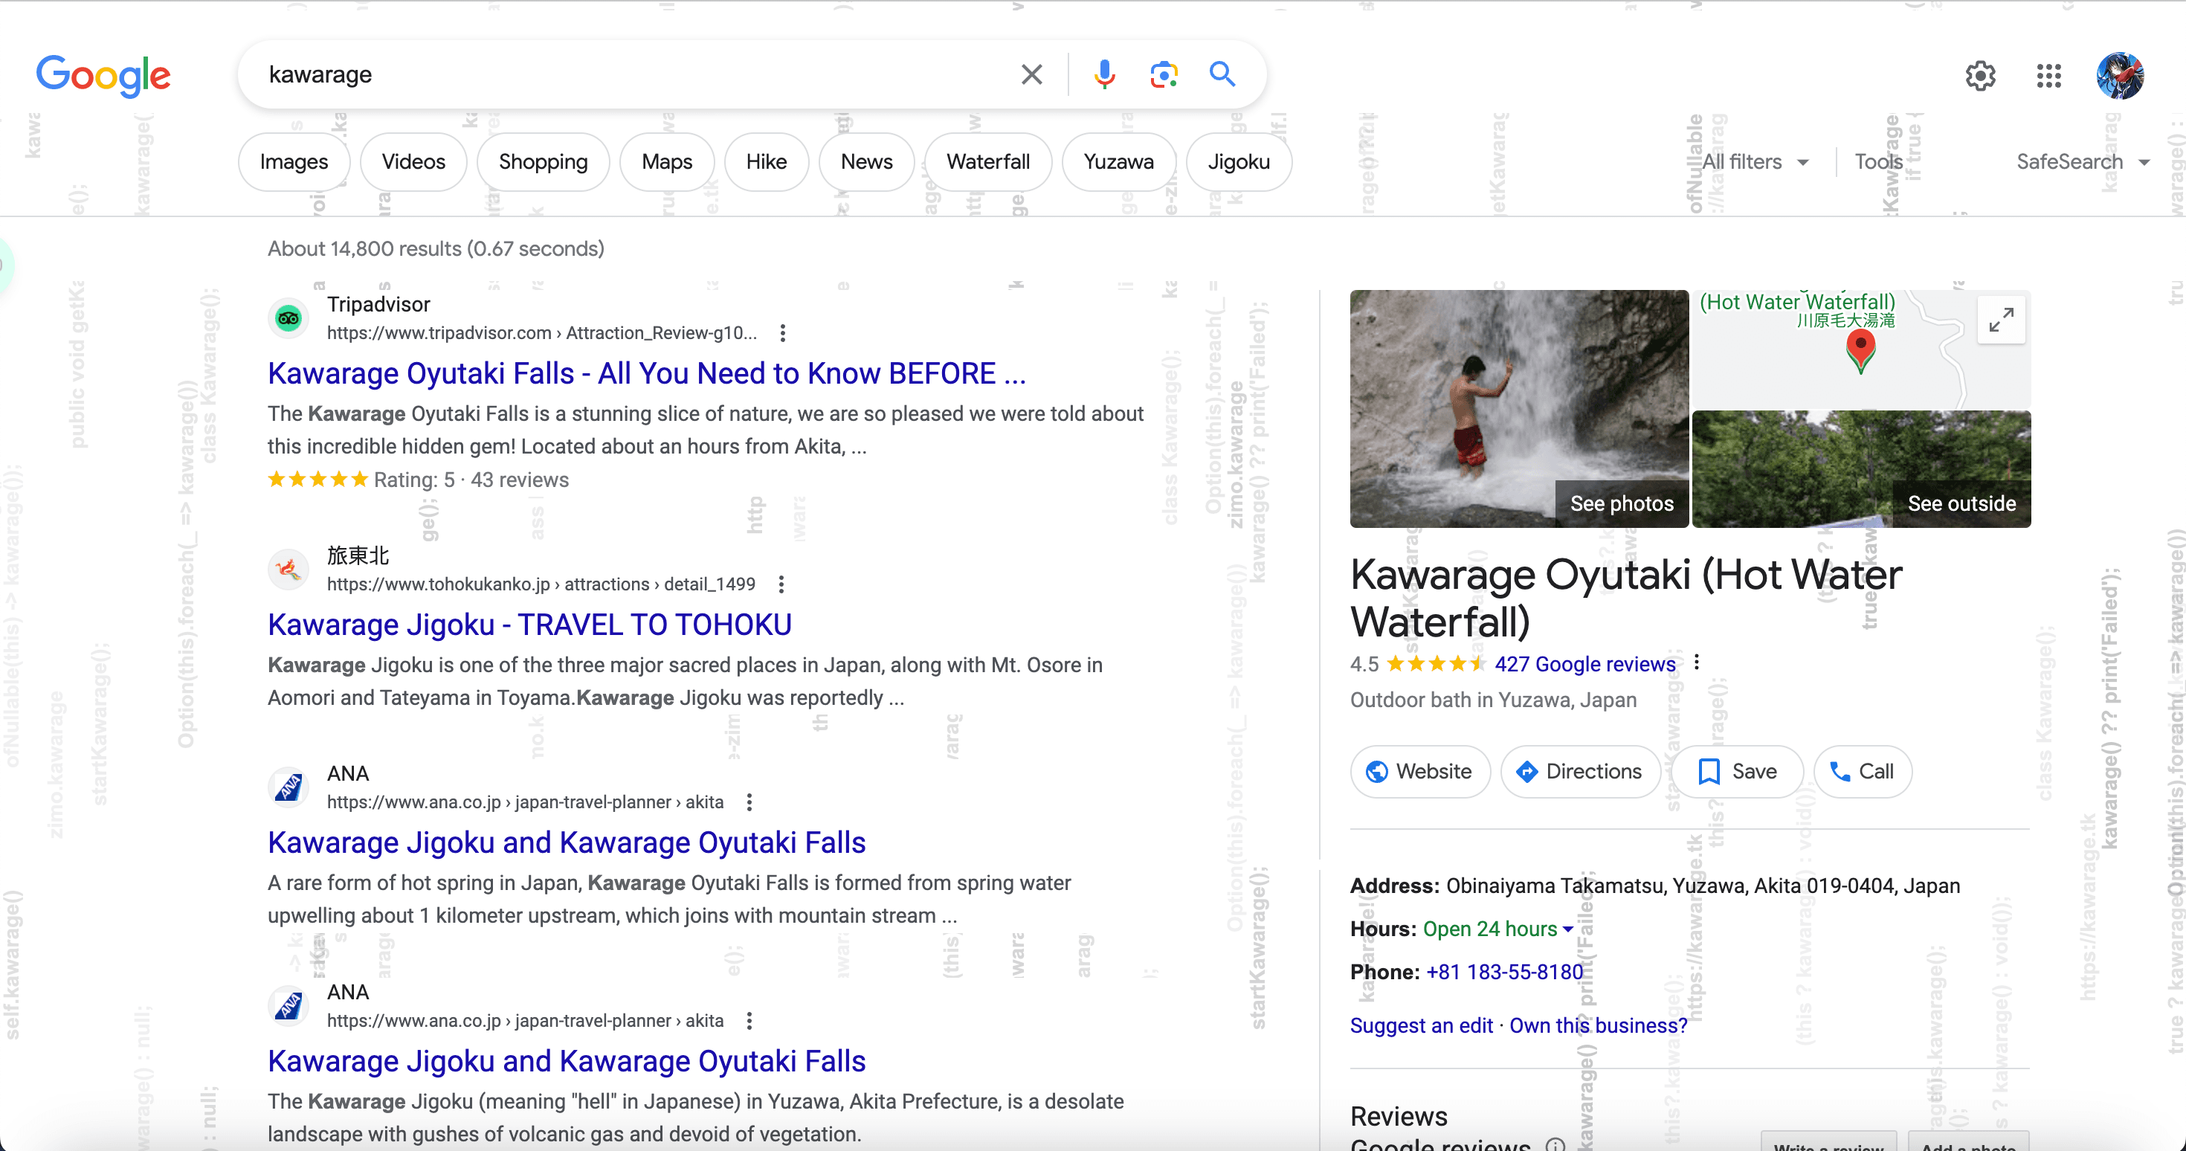Expand the map with fullscreen arrows icon
The image size is (2186, 1151).
2001,320
